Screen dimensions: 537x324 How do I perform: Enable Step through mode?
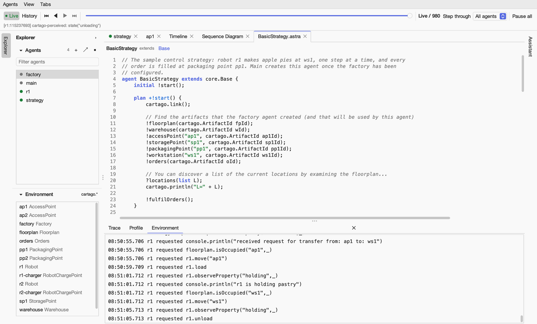click(456, 16)
